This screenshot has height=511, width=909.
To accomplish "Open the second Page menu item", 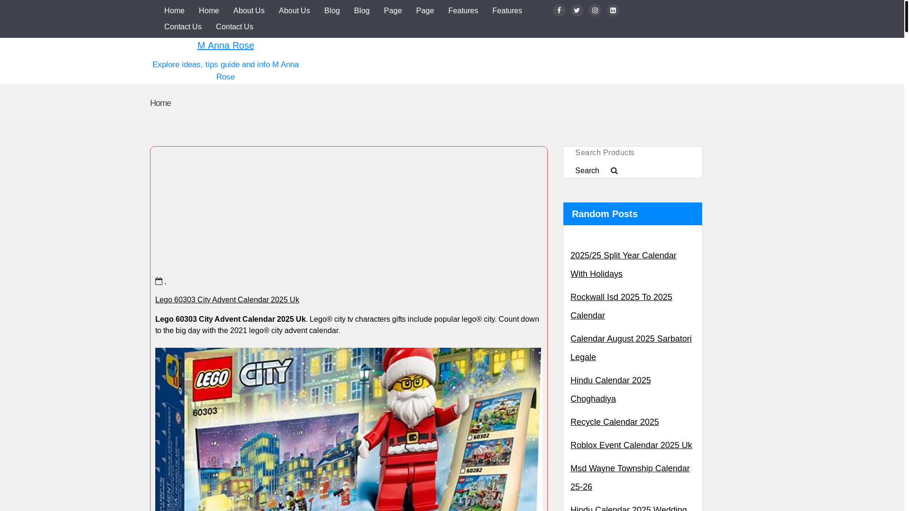I will pyautogui.click(x=425, y=11).
